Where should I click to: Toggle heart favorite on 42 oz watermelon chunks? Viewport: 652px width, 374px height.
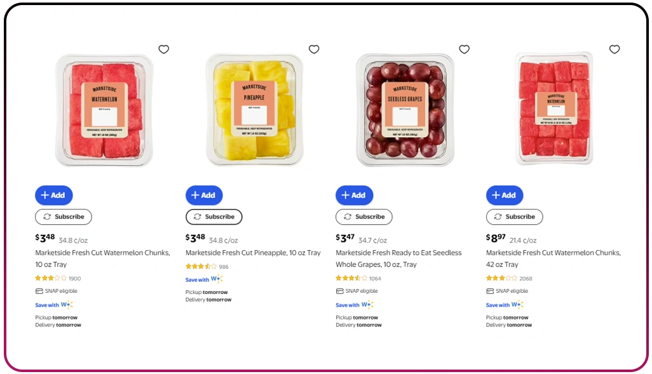click(615, 49)
